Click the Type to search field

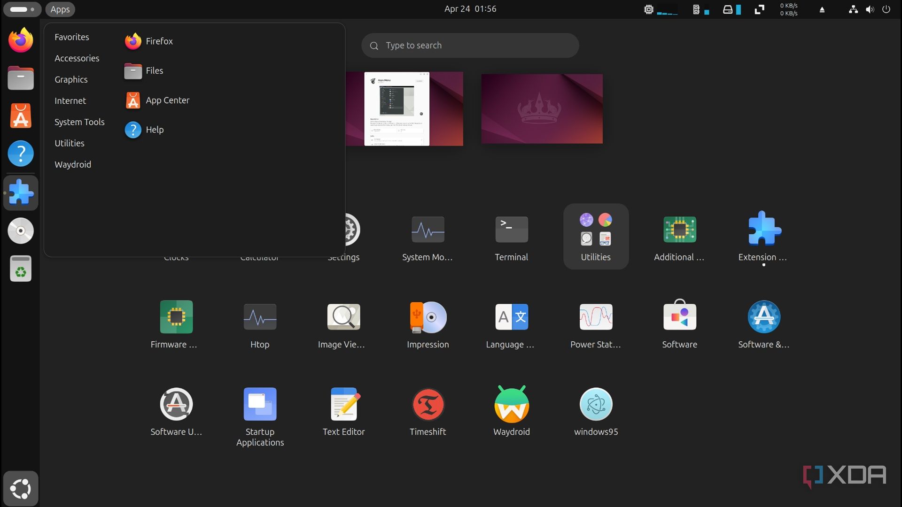click(470, 46)
